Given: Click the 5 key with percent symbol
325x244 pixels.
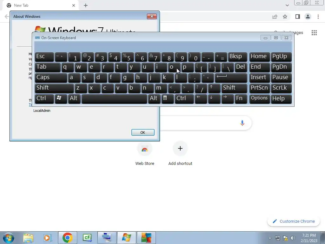Looking at the screenshot, I should [x=128, y=57].
